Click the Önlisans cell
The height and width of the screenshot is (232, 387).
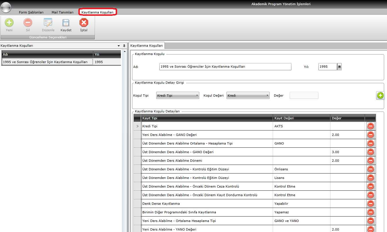point(301,169)
